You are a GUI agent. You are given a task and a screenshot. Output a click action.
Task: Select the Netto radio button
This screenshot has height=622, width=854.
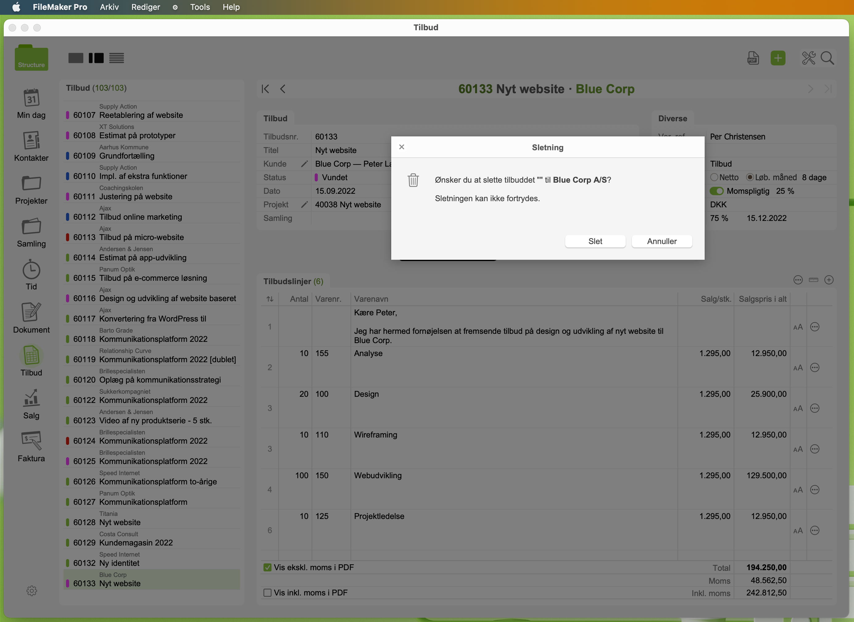point(714,177)
